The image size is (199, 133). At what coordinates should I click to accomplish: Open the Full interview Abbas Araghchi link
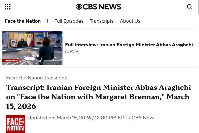point(129,45)
